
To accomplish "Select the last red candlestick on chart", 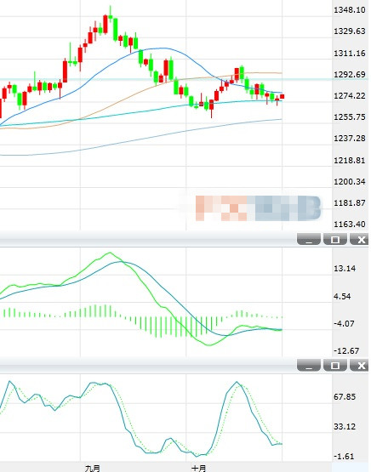I will click(283, 96).
